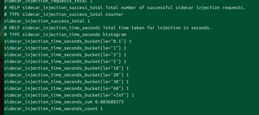Click the sidecar_injection_success_total HELP comment line
The height and width of the screenshot is (115, 259).
tap(125, 8)
